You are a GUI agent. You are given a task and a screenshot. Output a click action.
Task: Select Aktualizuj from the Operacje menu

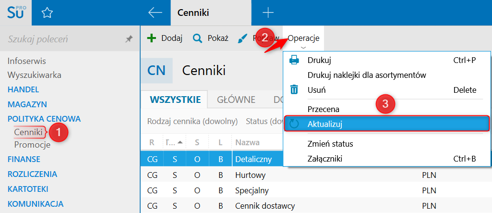324,124
